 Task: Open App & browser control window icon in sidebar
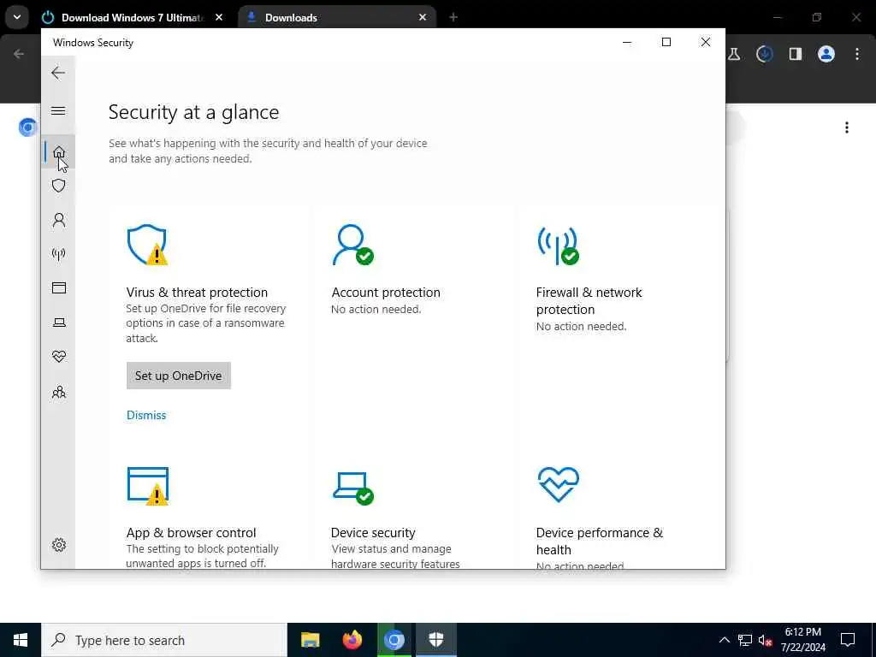click(x=59, y=287)
